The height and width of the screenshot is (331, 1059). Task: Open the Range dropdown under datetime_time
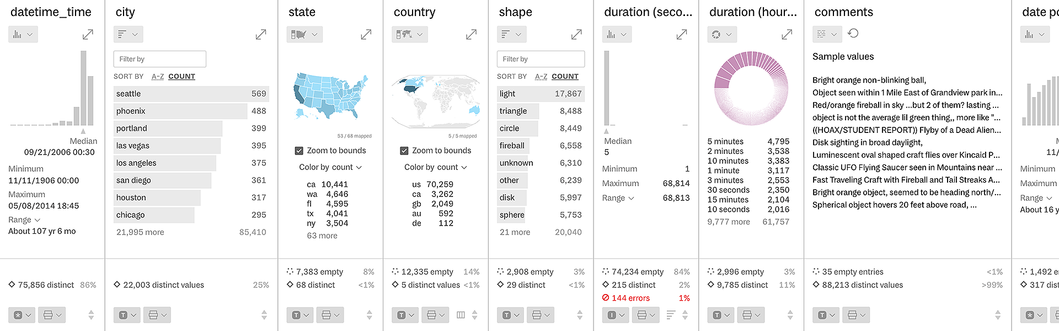click(x=22, y=219)
